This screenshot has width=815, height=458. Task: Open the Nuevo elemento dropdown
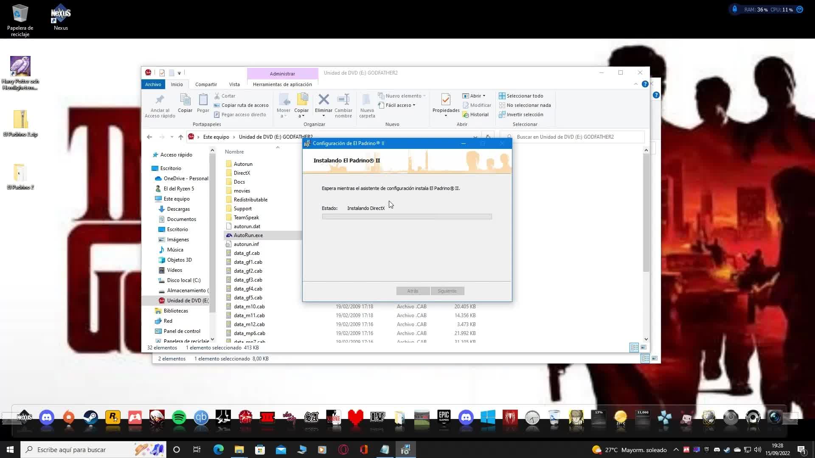[x=402, y=95]
